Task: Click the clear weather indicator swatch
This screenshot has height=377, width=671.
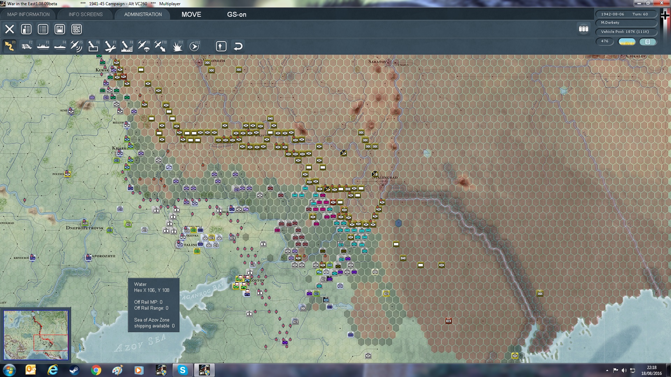Action: click(626, 42)
